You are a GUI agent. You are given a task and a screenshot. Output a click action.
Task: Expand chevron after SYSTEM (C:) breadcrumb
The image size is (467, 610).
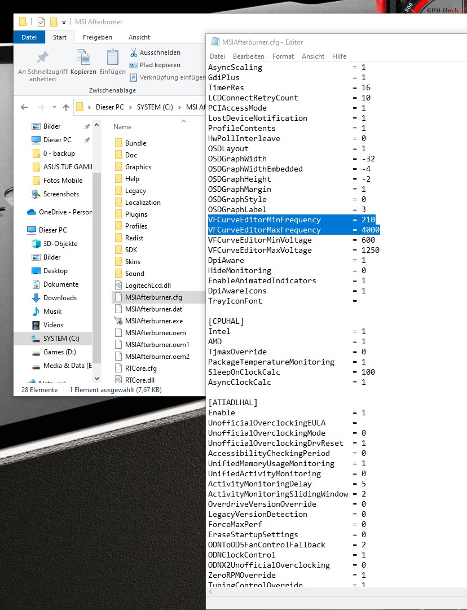180,107
